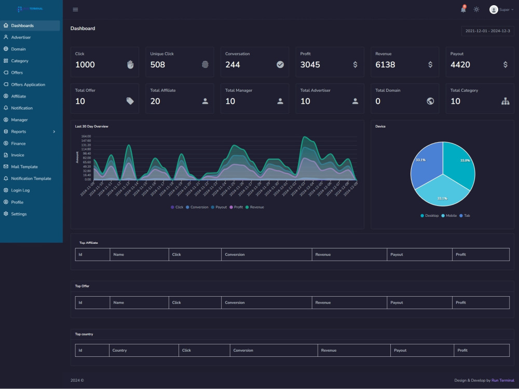Screen dimensions: 519x389
Task: Click the Profile sidebar icon
Action: coord(6,202)
